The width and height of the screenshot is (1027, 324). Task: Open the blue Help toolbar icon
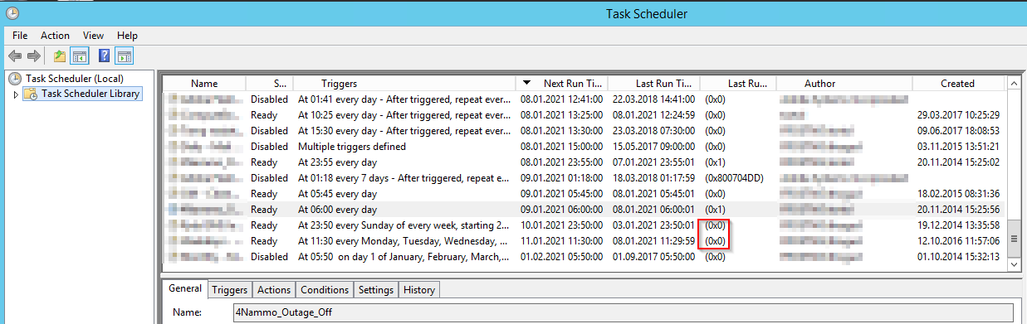pyautogui.click(x=104, y=56)
